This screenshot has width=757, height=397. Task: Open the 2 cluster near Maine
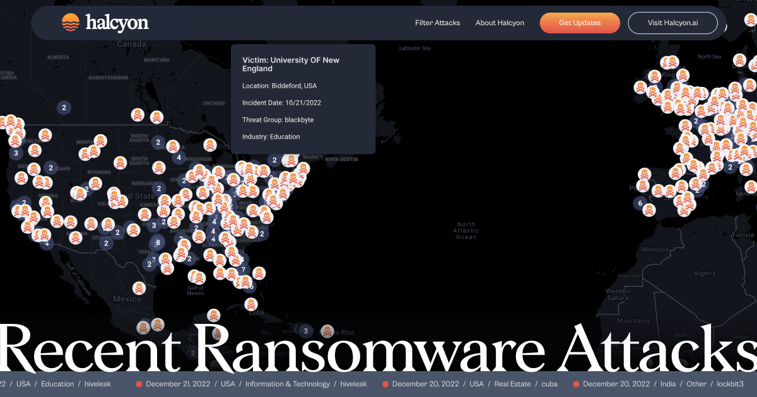coord(274,161)
